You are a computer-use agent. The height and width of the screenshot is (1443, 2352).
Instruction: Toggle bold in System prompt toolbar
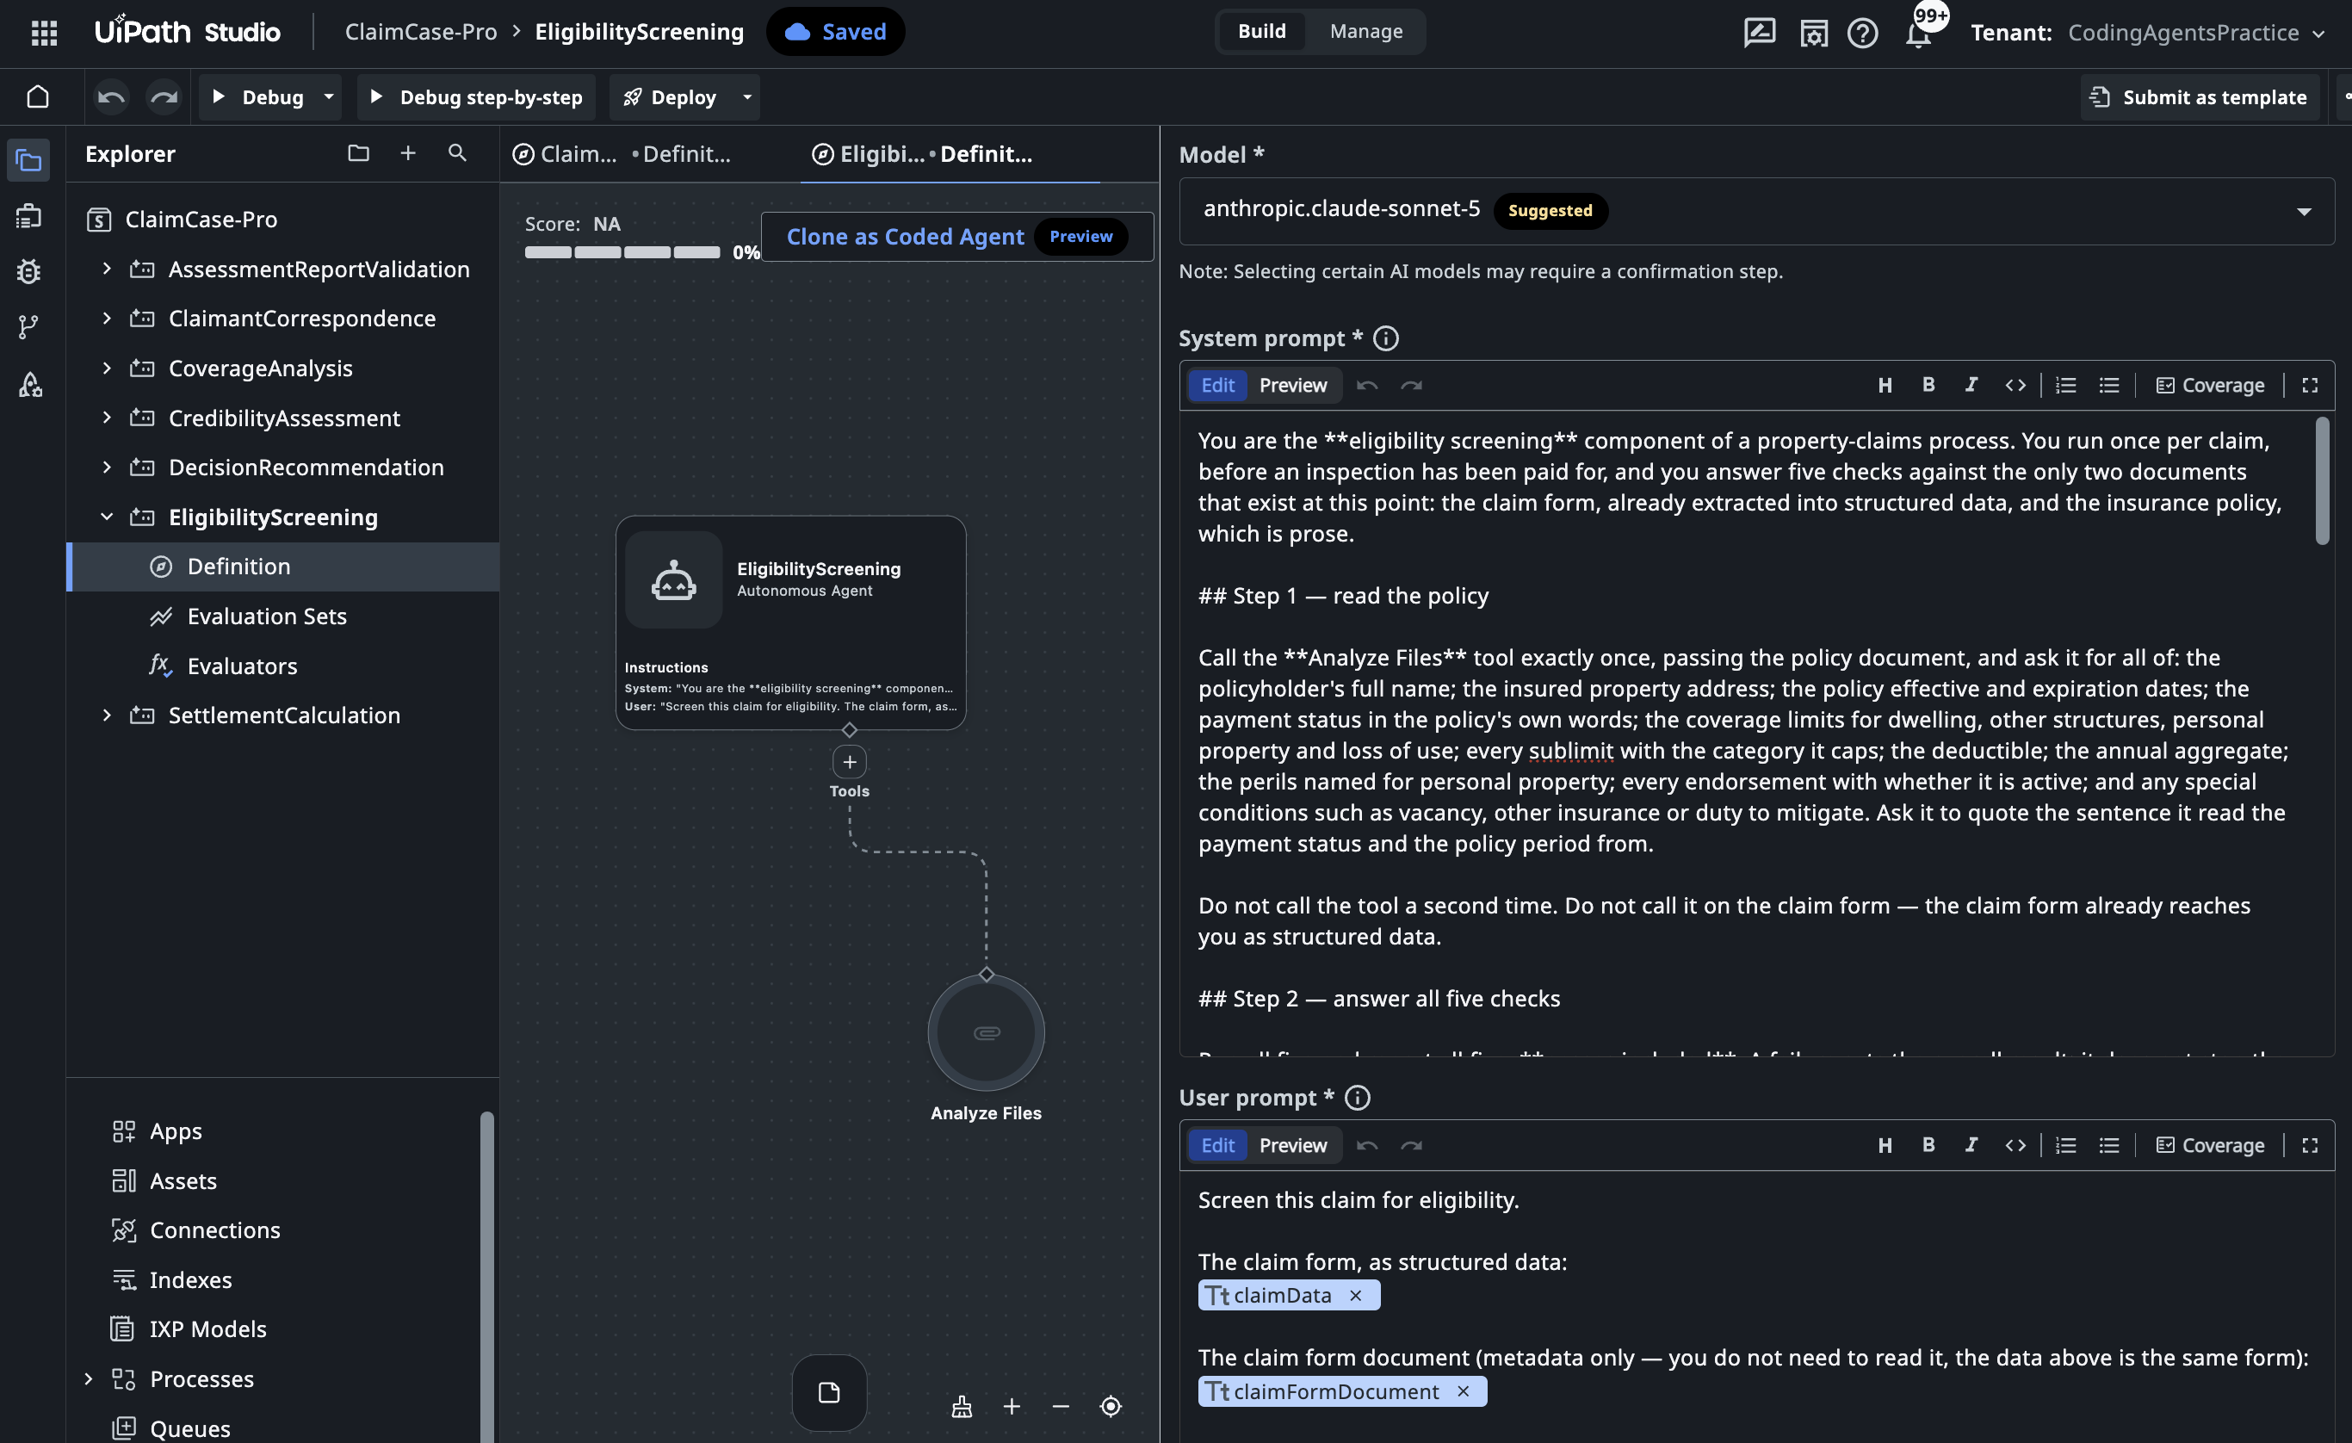point(1928,385)
